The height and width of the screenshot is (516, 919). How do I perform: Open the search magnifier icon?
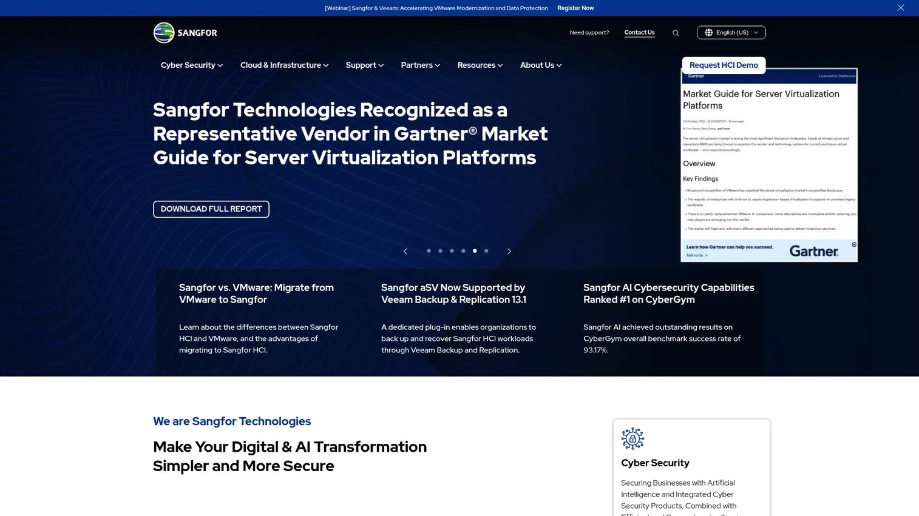pos(676,33)
